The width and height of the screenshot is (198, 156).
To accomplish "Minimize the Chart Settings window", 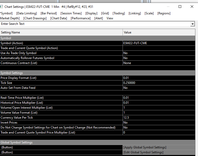I will (x=168, y=7).
